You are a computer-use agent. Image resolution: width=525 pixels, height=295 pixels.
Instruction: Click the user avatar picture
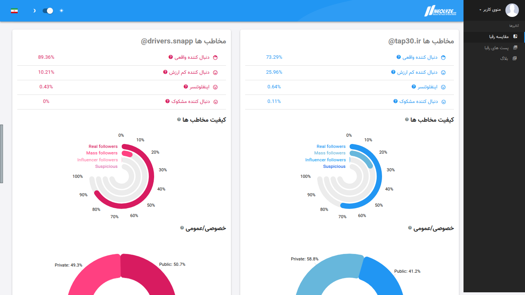click(x=512, y=10)
